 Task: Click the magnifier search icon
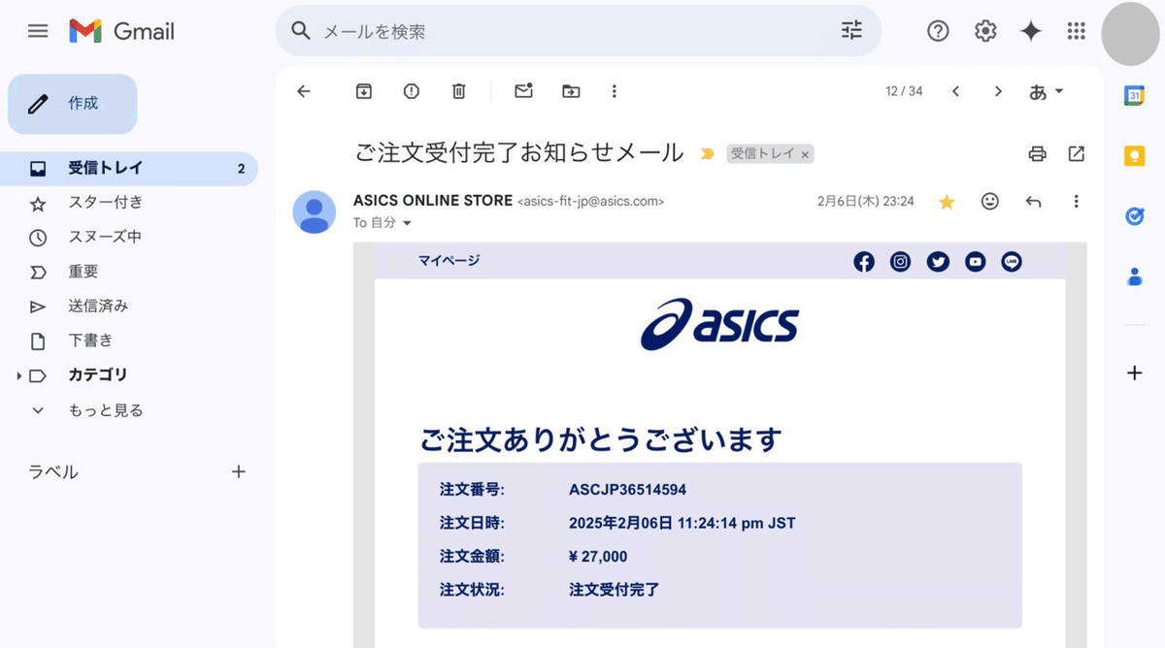[301, 31]
